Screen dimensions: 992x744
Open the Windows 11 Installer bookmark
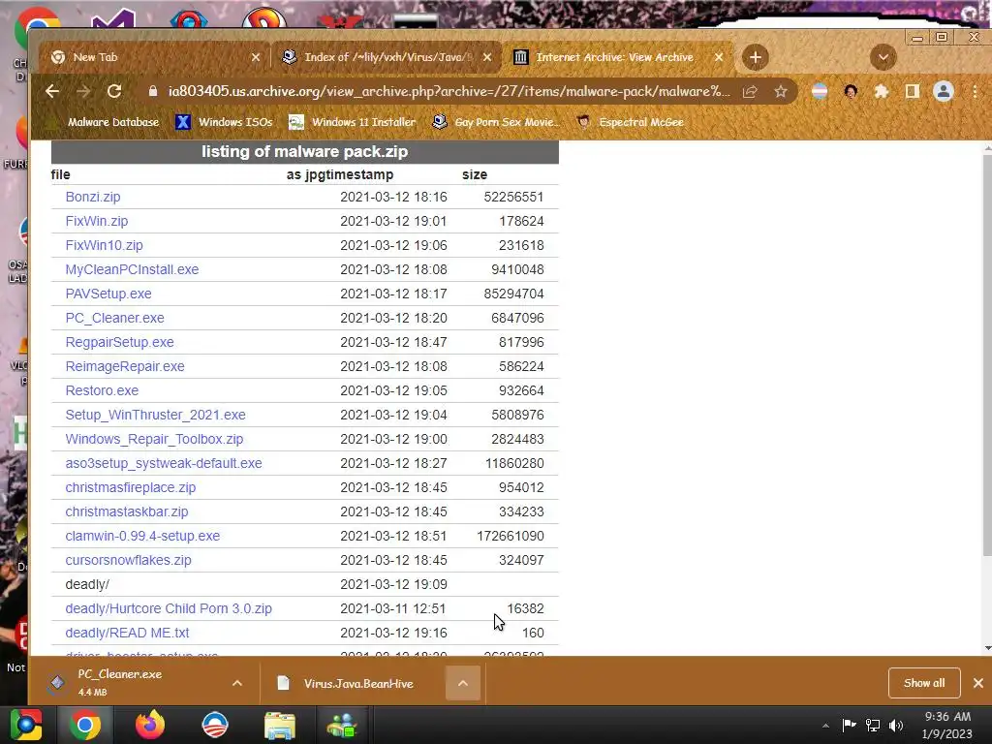[352, 122]
